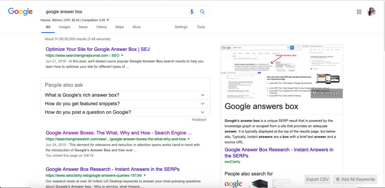Screen dimensions: 385x188
Task: Open the Google logo thumbnail under People also search for
Action: [233, 184]
